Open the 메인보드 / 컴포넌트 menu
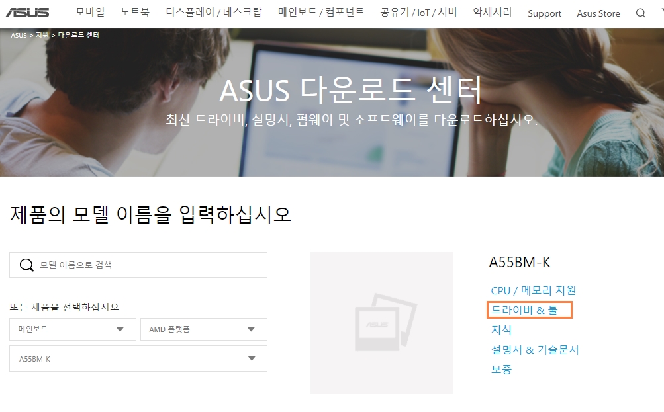This screenshot has height=412, width=664. [321, 13]
